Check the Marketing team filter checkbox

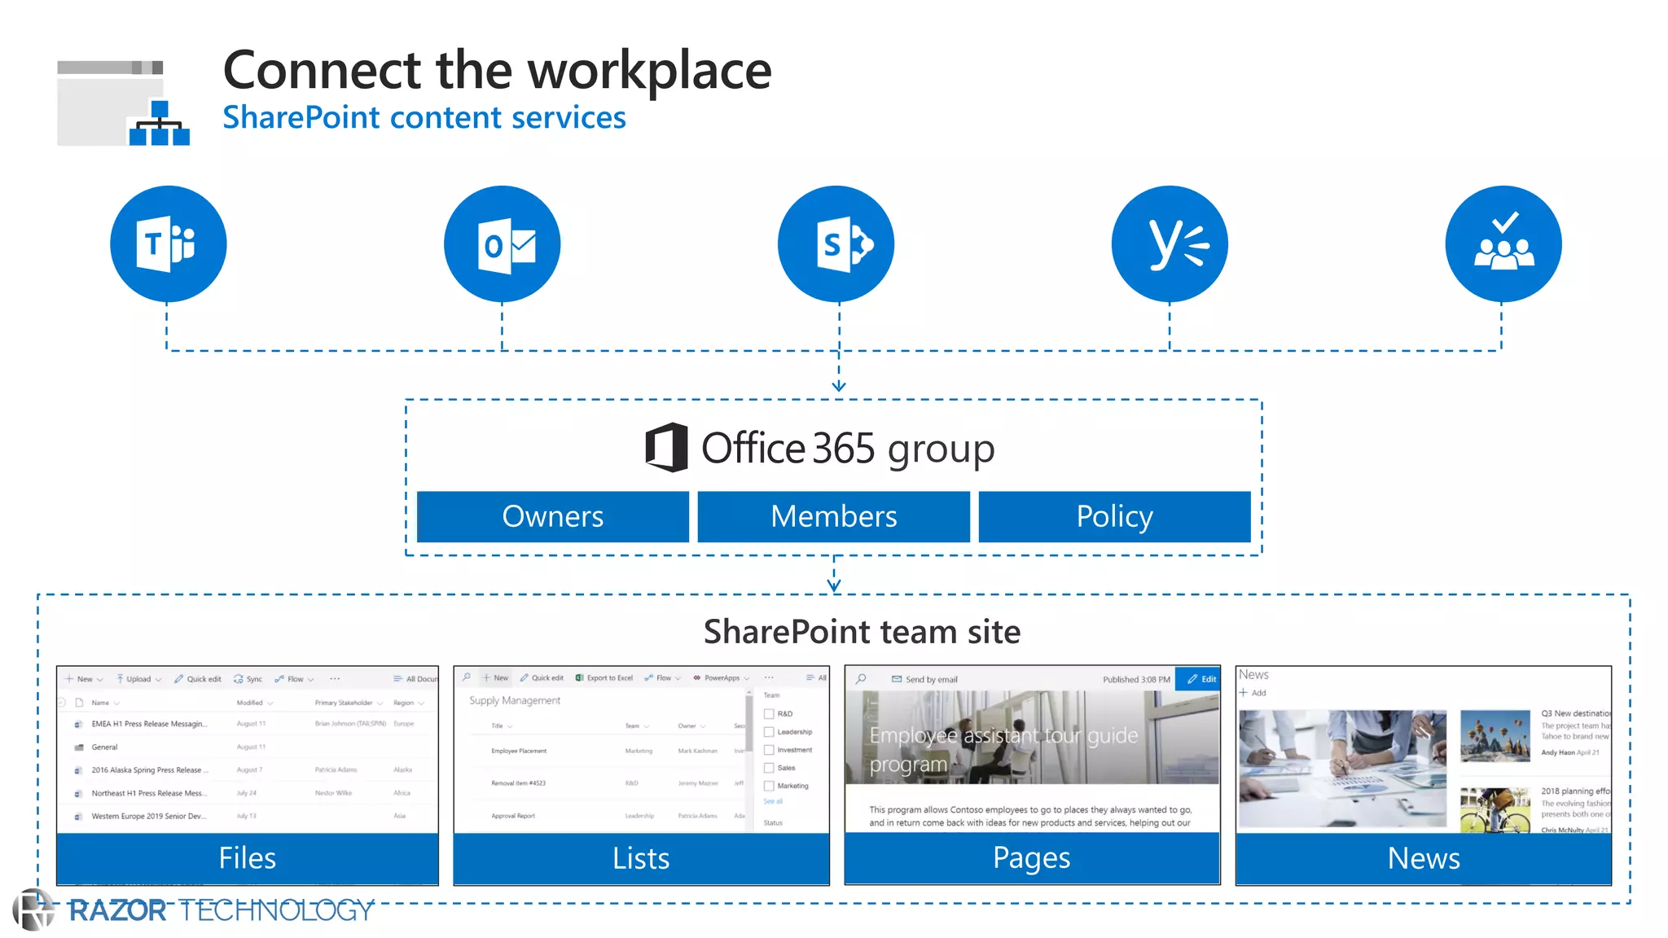[x=769, y=786]
